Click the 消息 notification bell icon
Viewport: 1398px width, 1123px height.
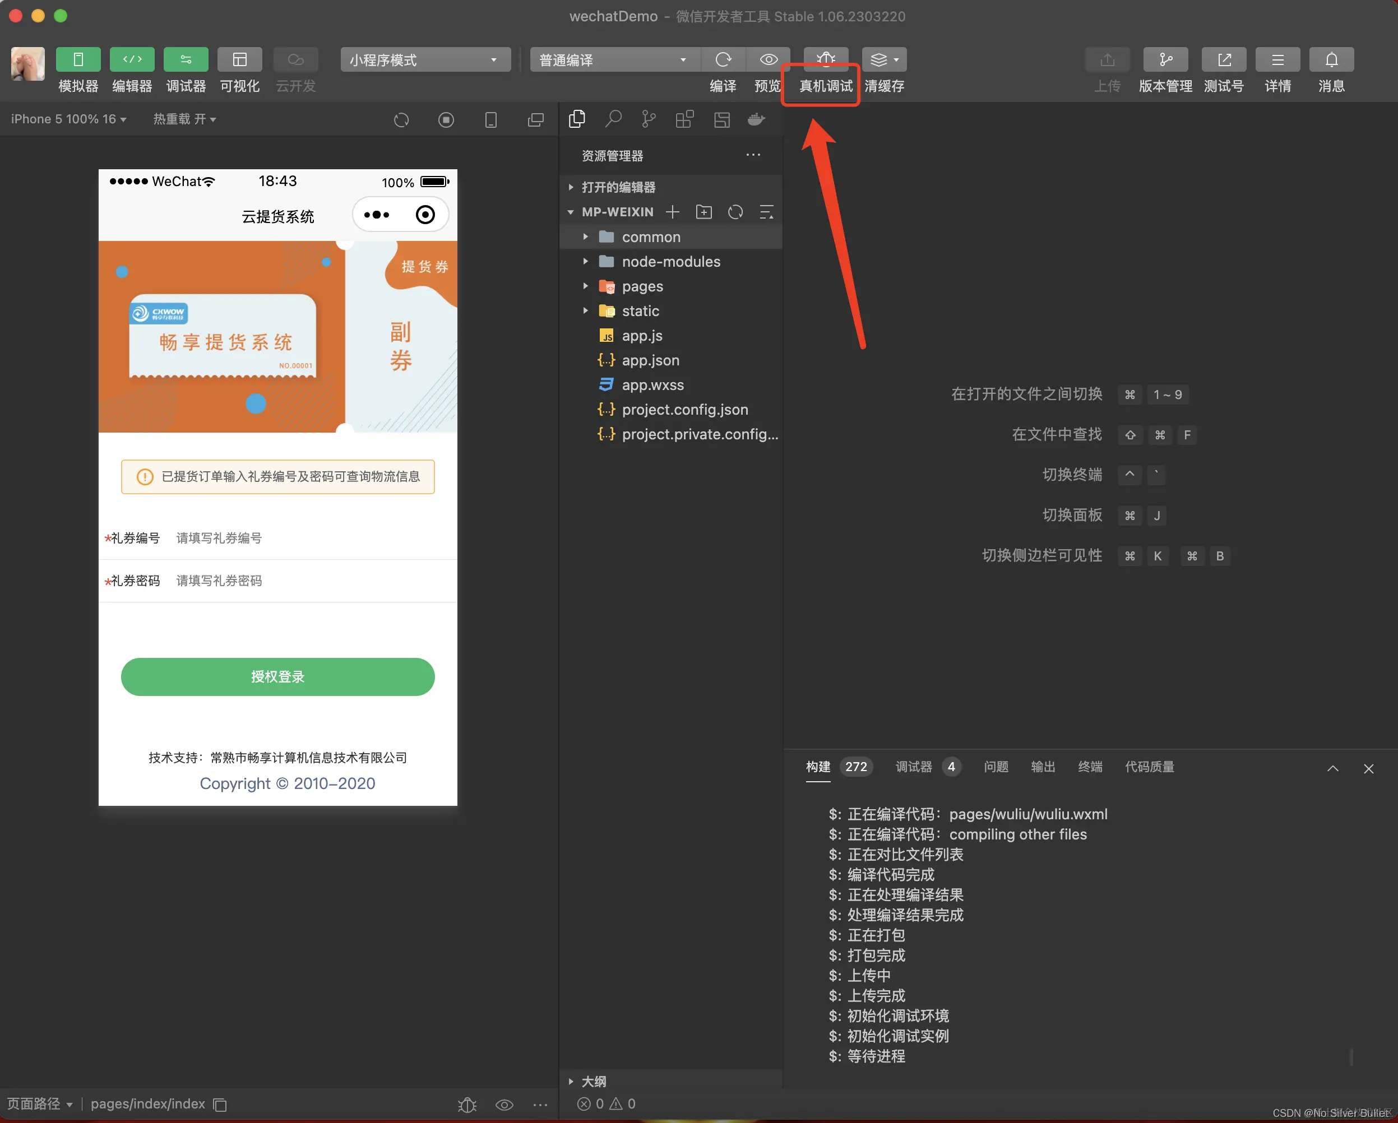(x=1331, y=59)
